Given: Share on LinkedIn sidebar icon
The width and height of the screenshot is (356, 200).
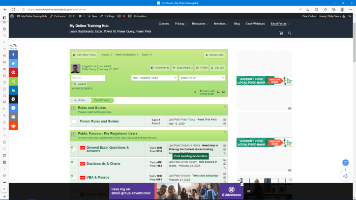Looking at the screenshot, I should click(x=13, y=90).
